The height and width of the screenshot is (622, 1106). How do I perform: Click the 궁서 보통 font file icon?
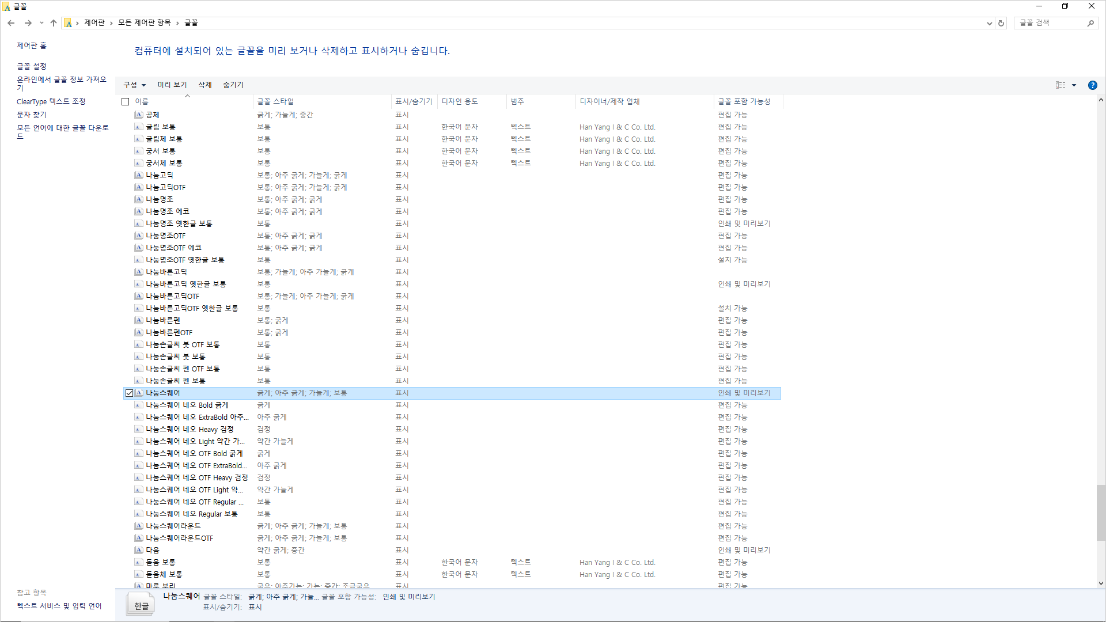coord(139,151)
